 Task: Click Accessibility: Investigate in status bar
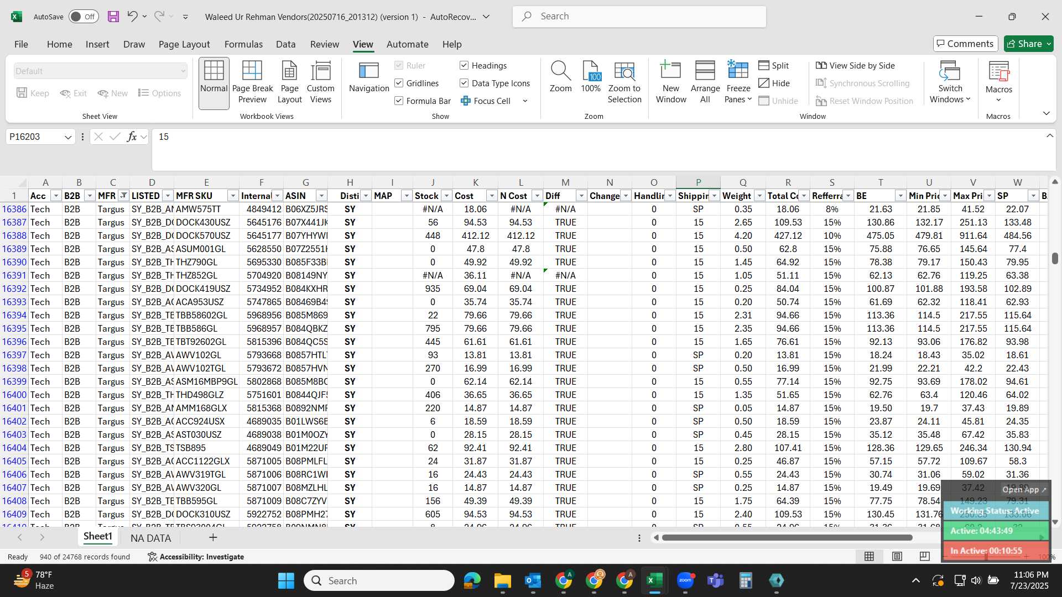coord(196,557)
